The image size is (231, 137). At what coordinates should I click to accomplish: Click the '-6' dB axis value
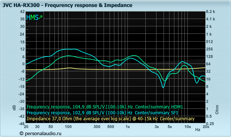tap(23, 71)
